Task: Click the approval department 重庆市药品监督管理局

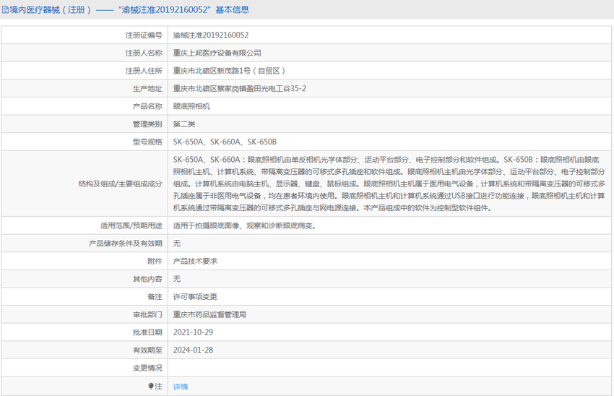Action: coord(209,314)
